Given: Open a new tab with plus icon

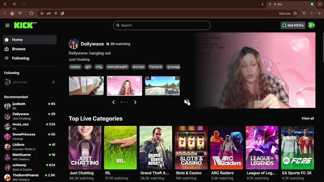Looking at the screenshot, I should point(262,4).
